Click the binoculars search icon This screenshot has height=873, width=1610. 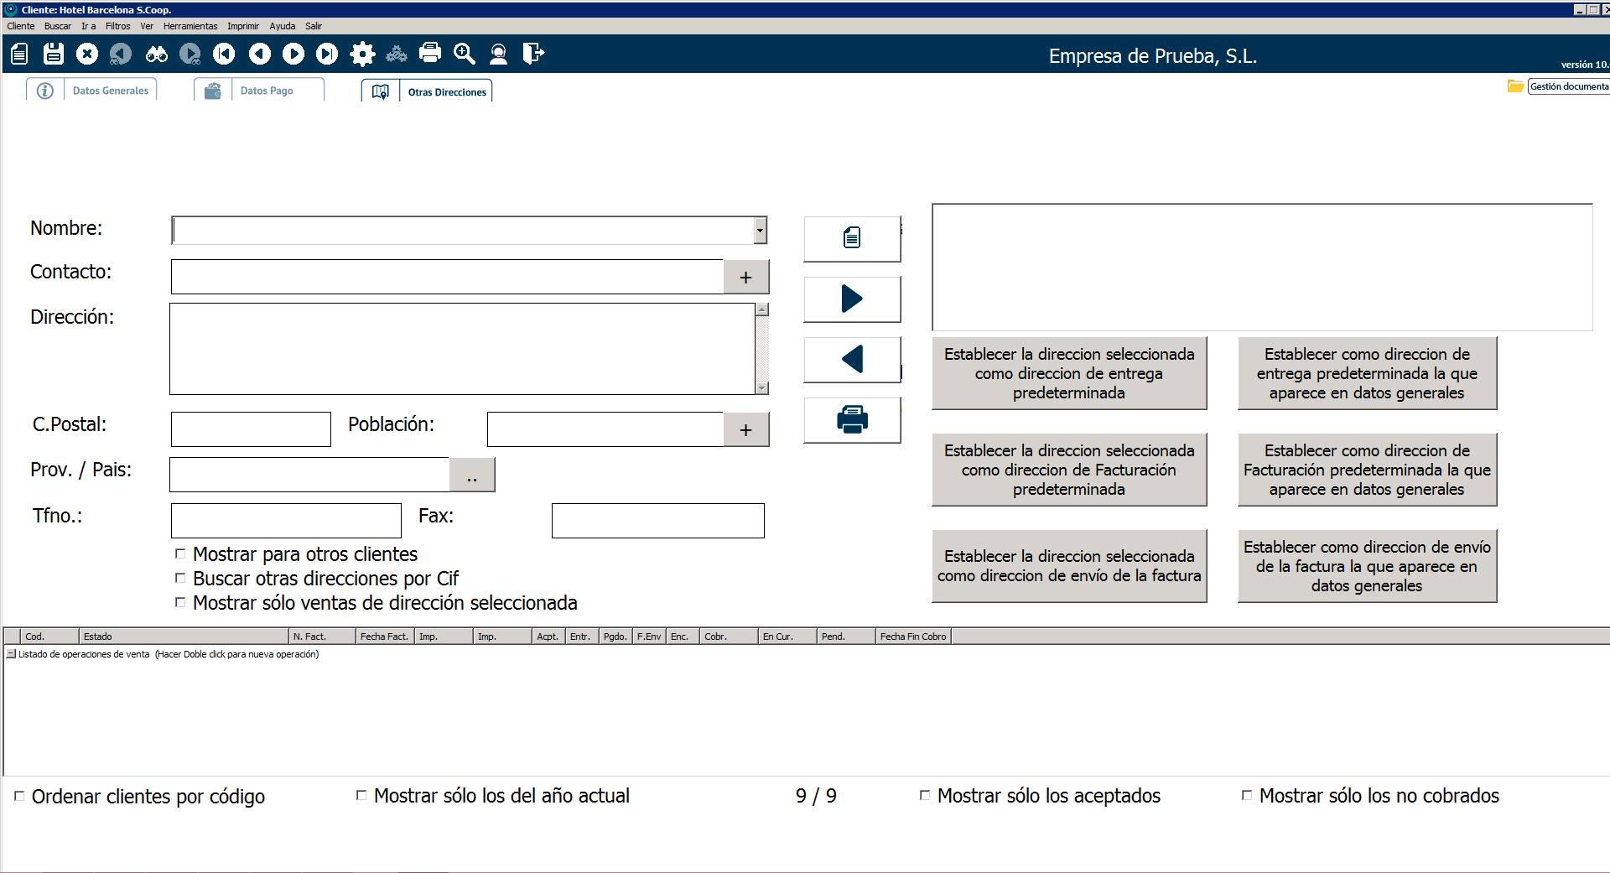156,55
